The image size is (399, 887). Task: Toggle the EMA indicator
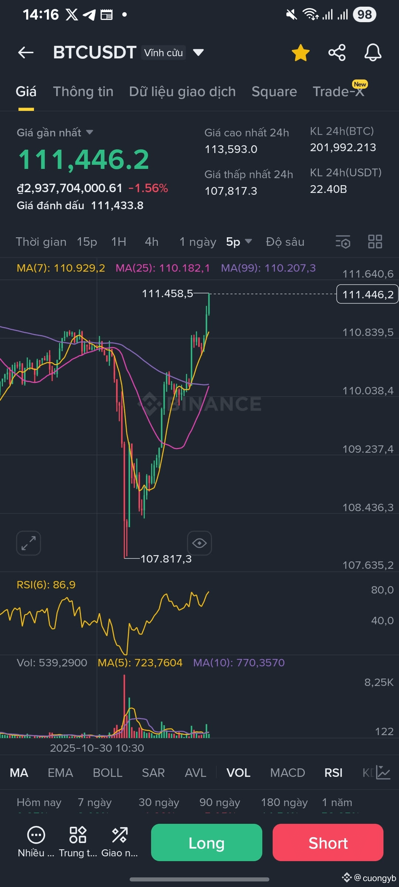pos(60,773)
